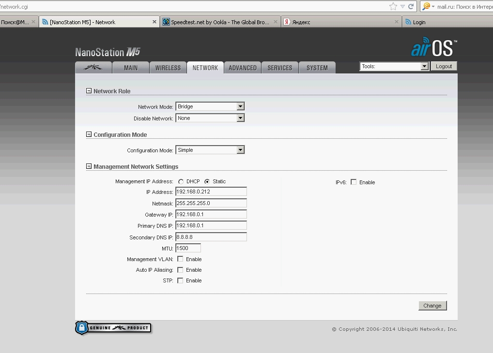Open the Configuration Mode dropdown

click(x=210, y=150)
